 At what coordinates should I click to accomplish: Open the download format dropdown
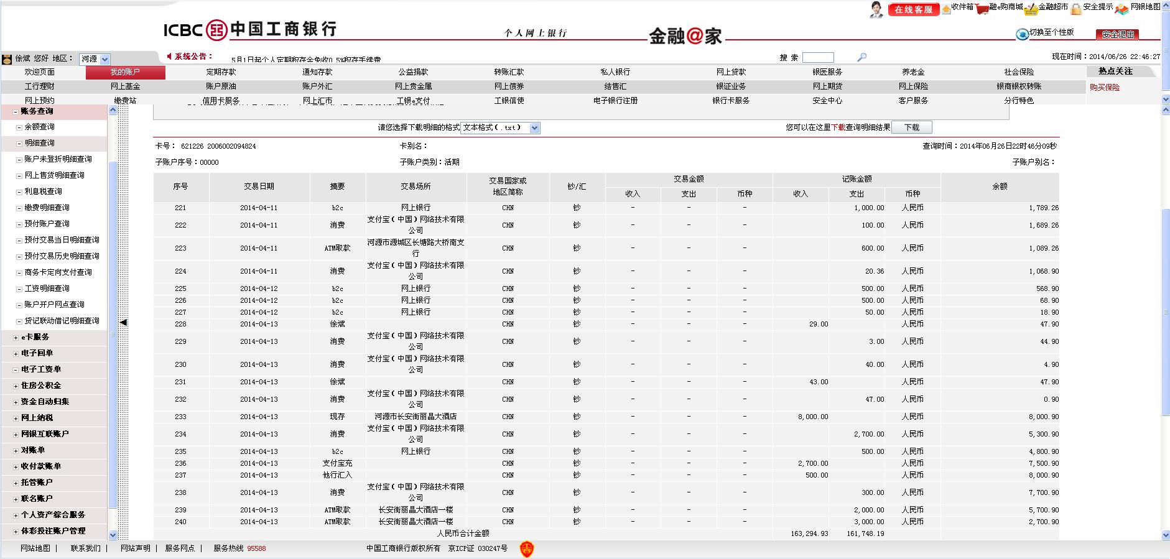(500, 127)
